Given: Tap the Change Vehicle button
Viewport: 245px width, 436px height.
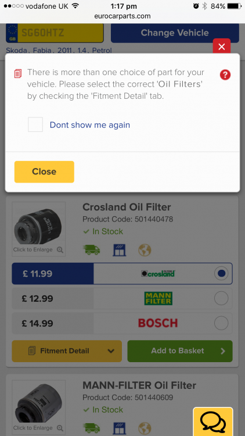Looking at the screenshot, I should pos(175,33).
